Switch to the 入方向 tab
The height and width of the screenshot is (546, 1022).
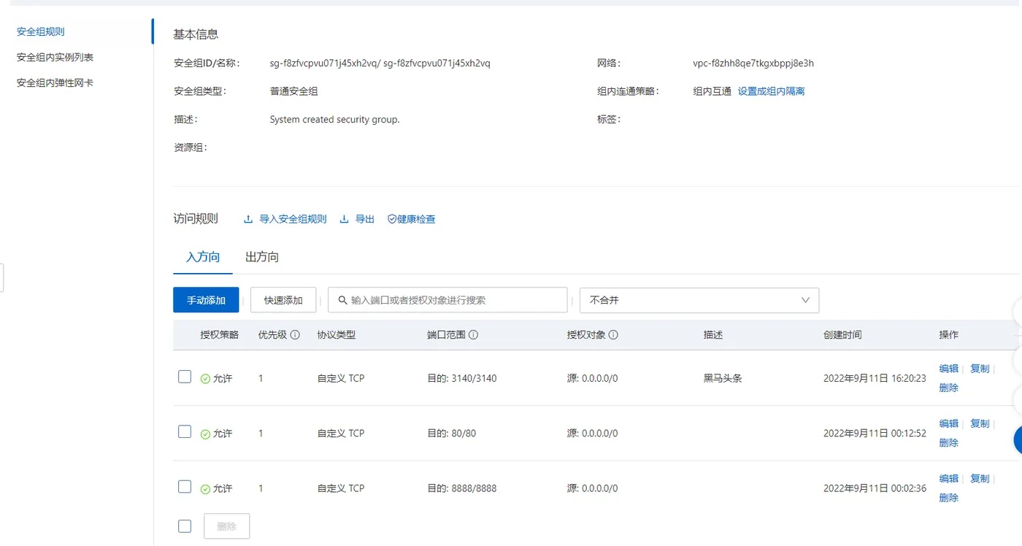click(203, 257)
